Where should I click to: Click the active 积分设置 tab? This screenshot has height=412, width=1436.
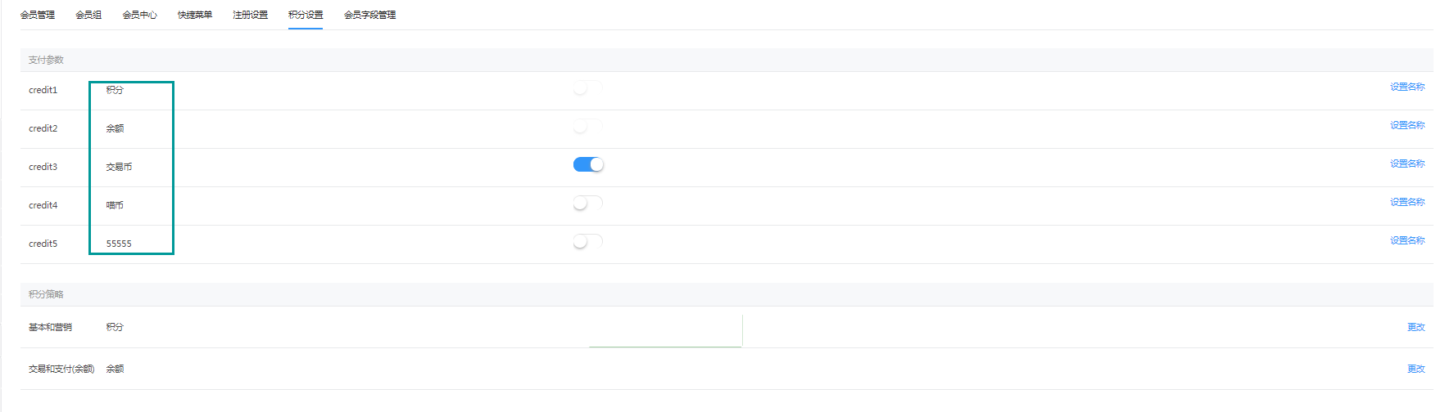306,15
